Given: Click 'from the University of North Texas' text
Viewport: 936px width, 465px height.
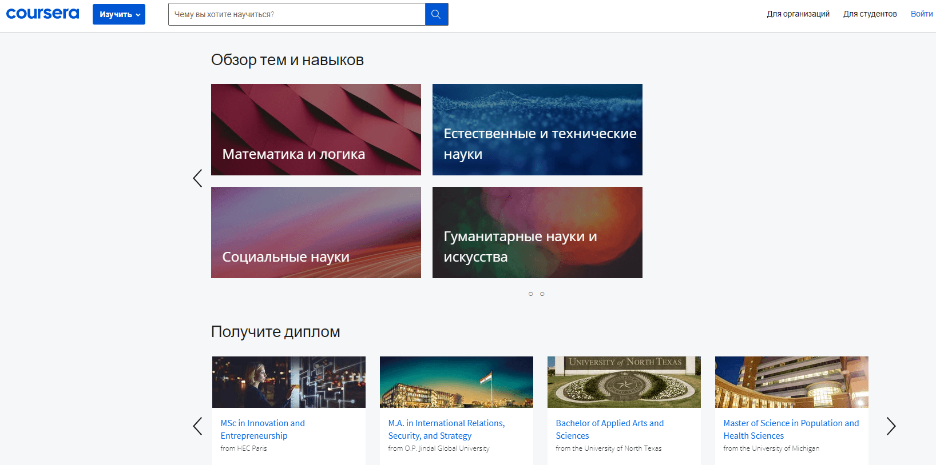Looking at the screenshot, I should 609,448.
